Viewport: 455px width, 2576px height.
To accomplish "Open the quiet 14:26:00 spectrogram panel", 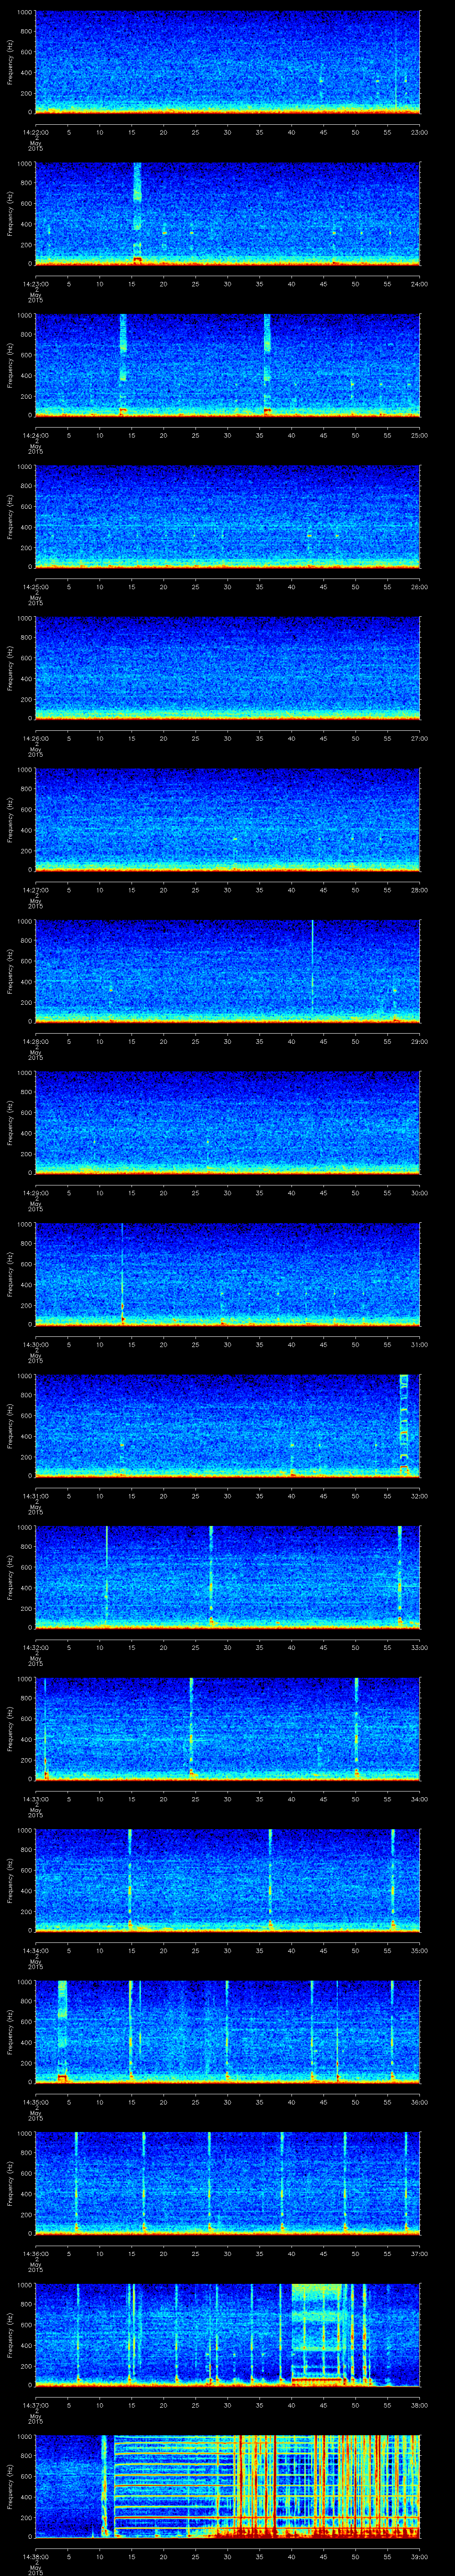I will [227, 668].
